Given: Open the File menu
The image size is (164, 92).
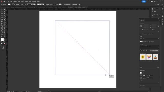Looking at the screenshot, I should (x=8, y=2).
